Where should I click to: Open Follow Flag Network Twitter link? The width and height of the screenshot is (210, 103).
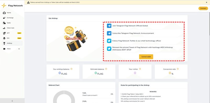(136, 41)
